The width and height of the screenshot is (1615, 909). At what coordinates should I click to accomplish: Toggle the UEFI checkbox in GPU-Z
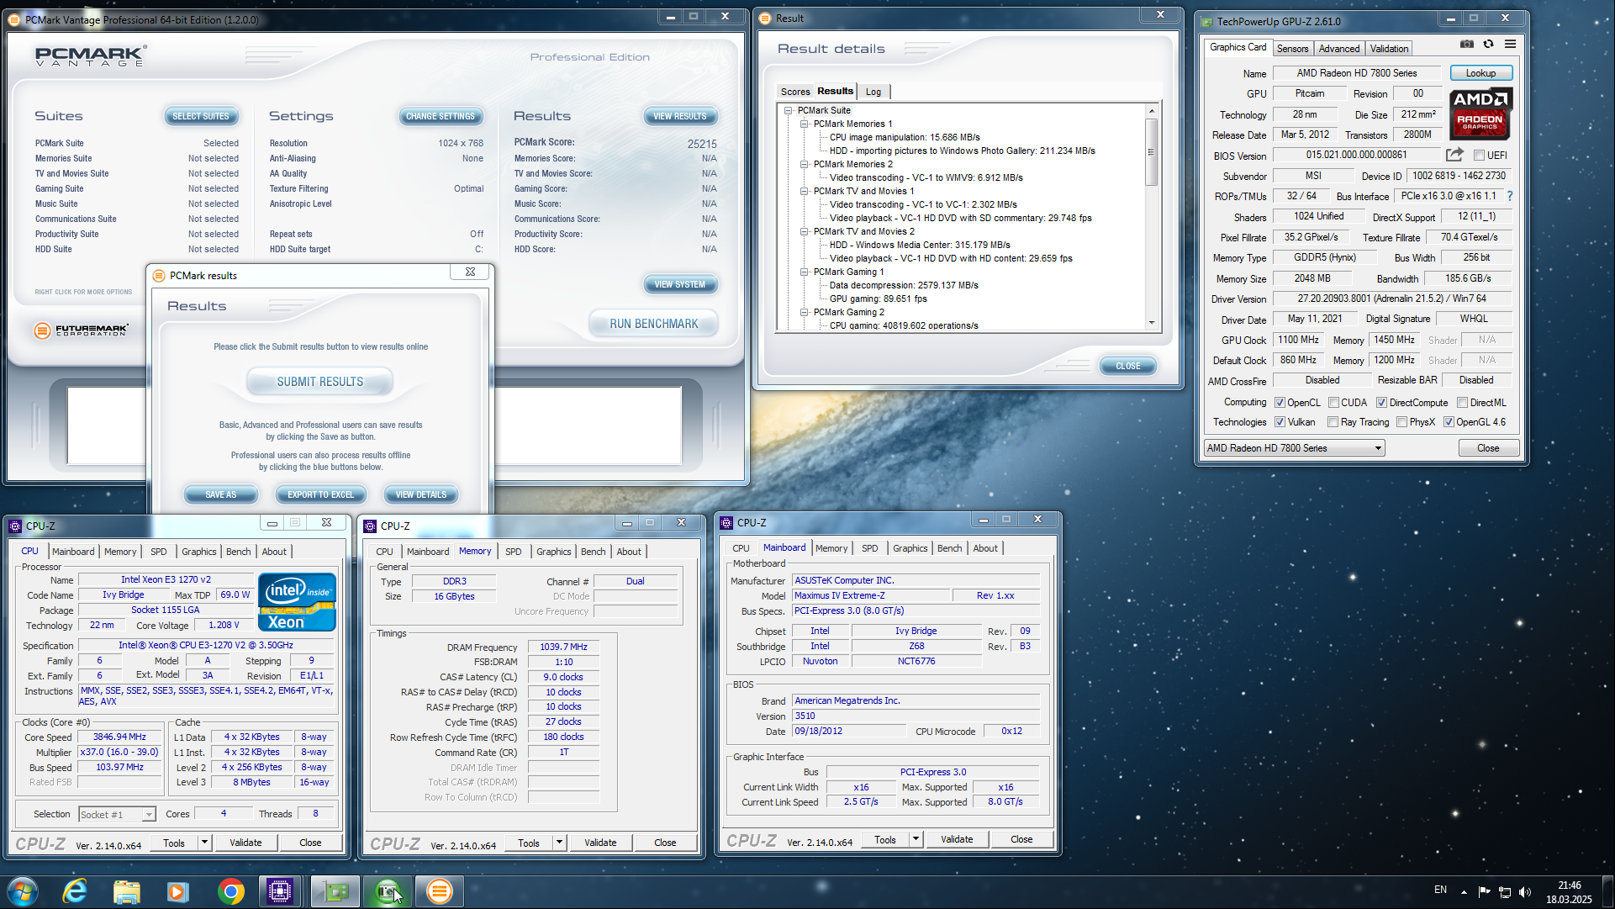pos(1479,156)
